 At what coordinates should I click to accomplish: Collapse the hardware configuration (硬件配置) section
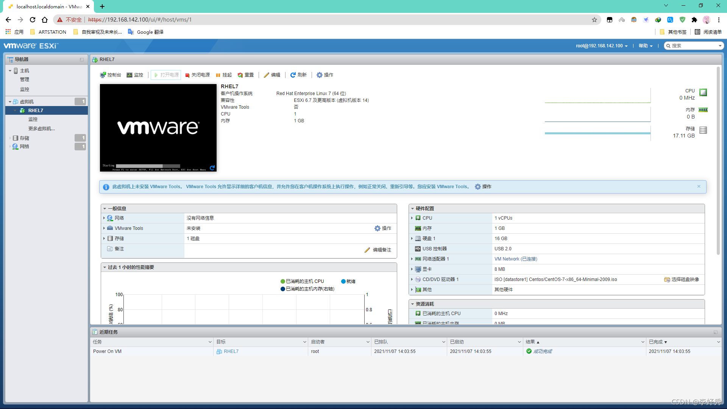tap(413, 209)
